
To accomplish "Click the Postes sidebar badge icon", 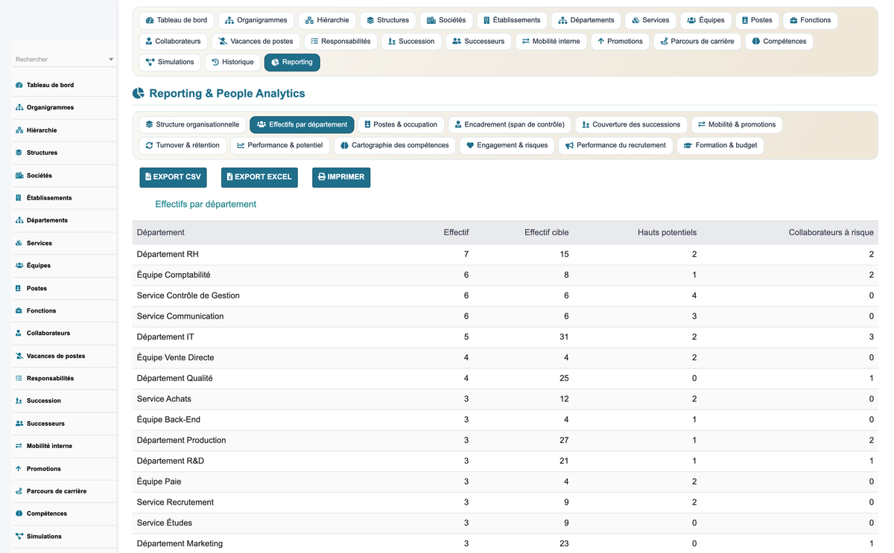I will 19,288.
